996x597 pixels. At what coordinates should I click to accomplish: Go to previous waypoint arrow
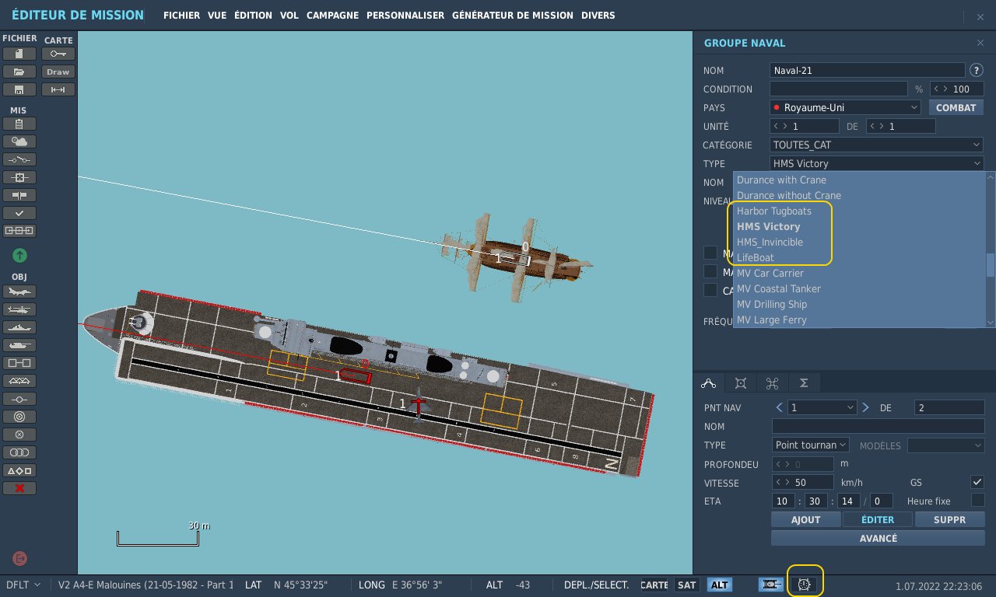point(780,407)
